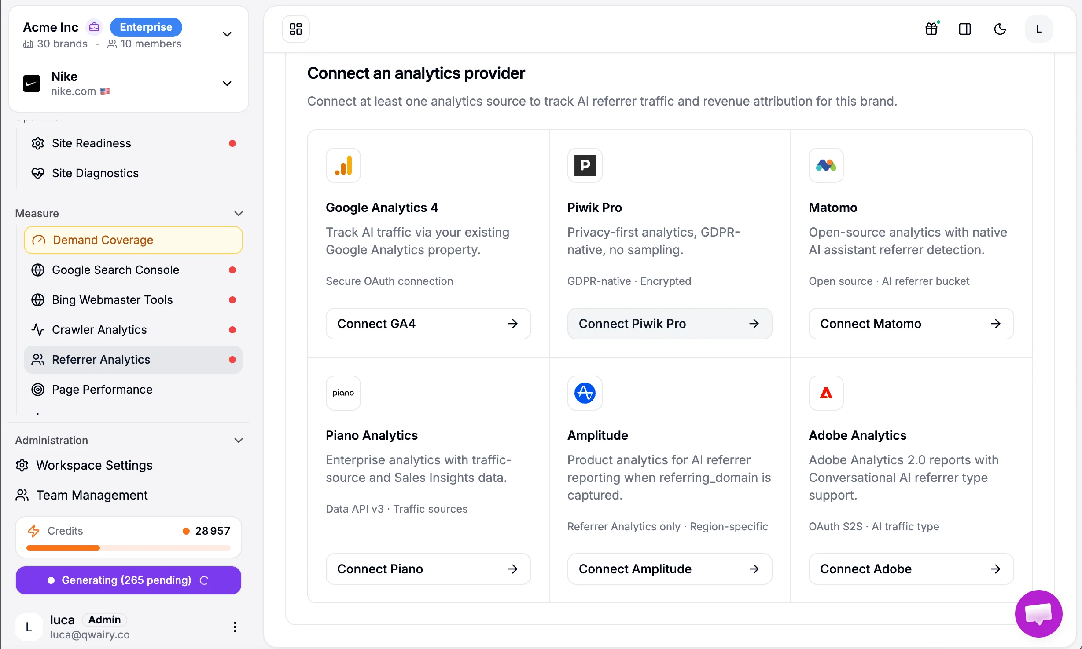Screen dimensions: 1082x649
Task: Open the apps grid icon in top bar
Action: 295,29
